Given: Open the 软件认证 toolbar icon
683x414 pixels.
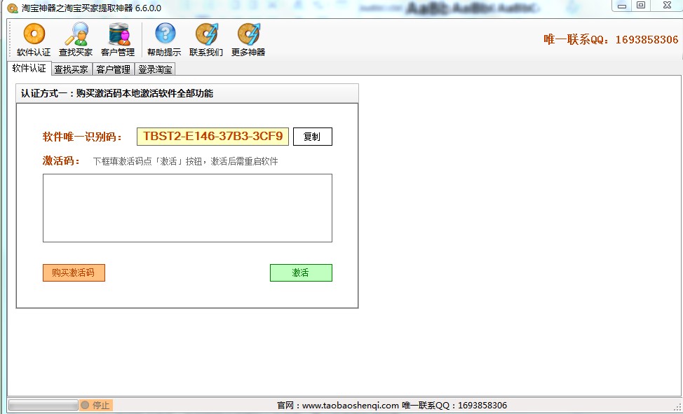Looking at the screenshot, I should 34,40.
